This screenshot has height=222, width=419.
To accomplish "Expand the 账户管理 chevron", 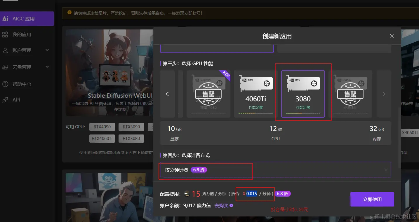I will tap(47, 50).
